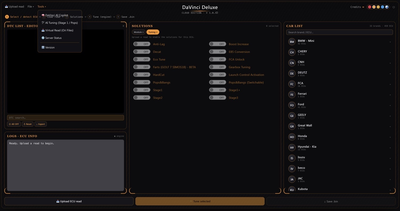Toggle the Farts (GOLF 7 SIMOS18) BETA switch

tap(142, 67)
